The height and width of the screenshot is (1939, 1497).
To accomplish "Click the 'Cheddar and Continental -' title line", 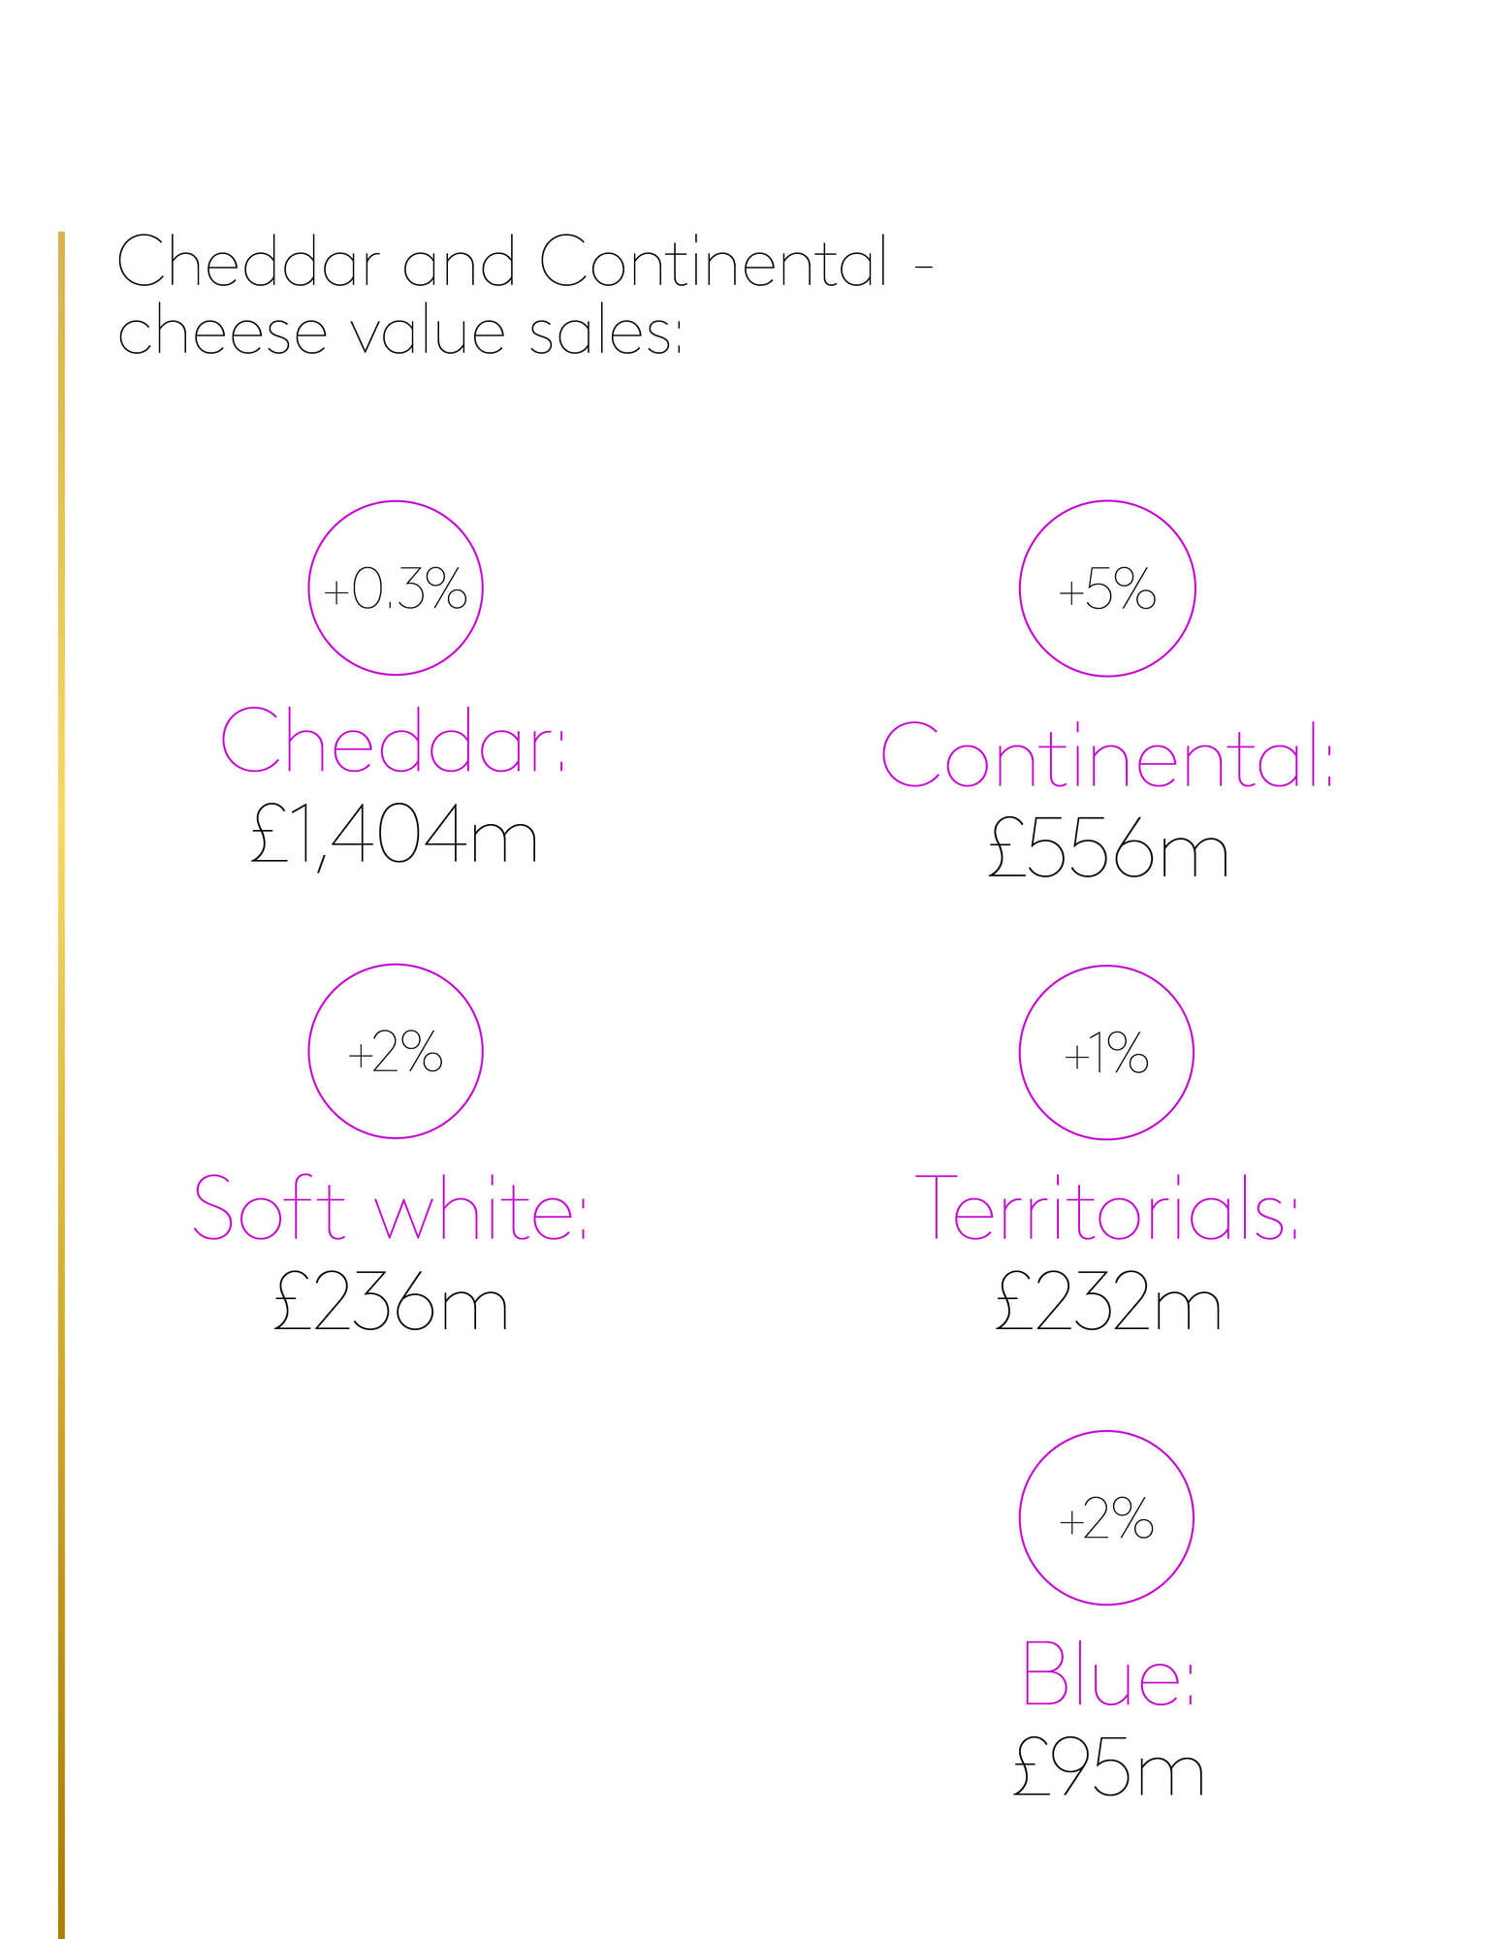I will coord(526,261).
